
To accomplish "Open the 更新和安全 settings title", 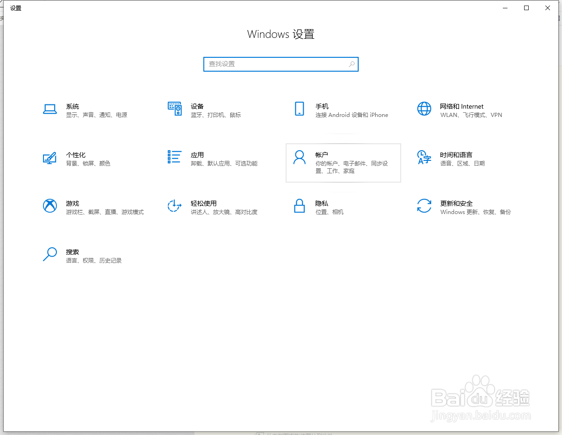I will click(x=457, y=203).
